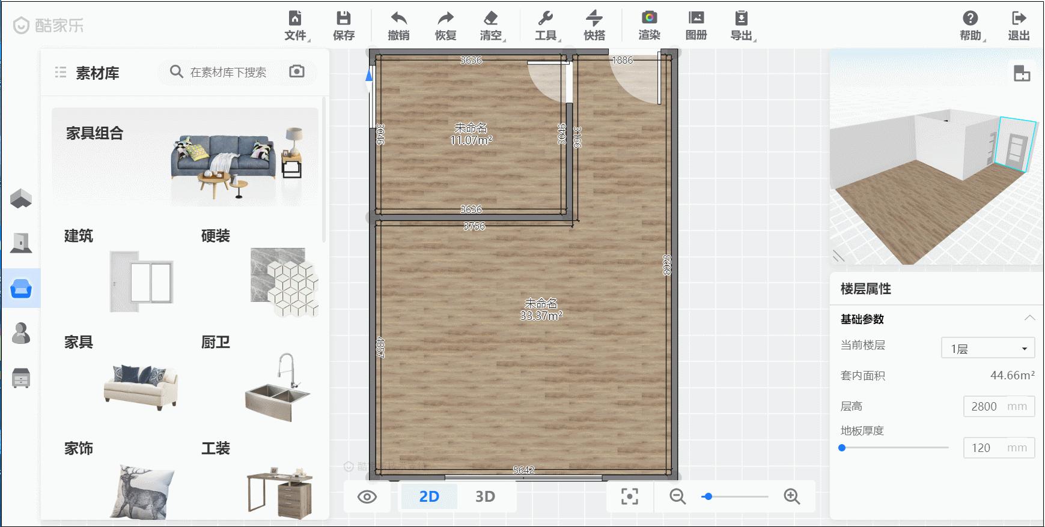
Task: Open the 快搭 quick-build tool
Action: (594, 26)
